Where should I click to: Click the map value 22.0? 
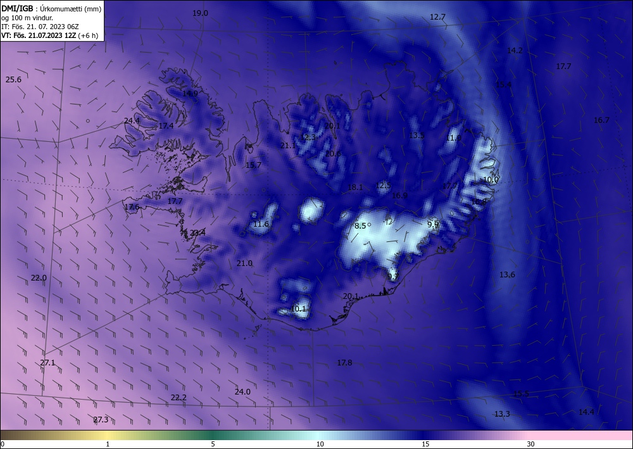pyautogui.click(x=39, y=278)
